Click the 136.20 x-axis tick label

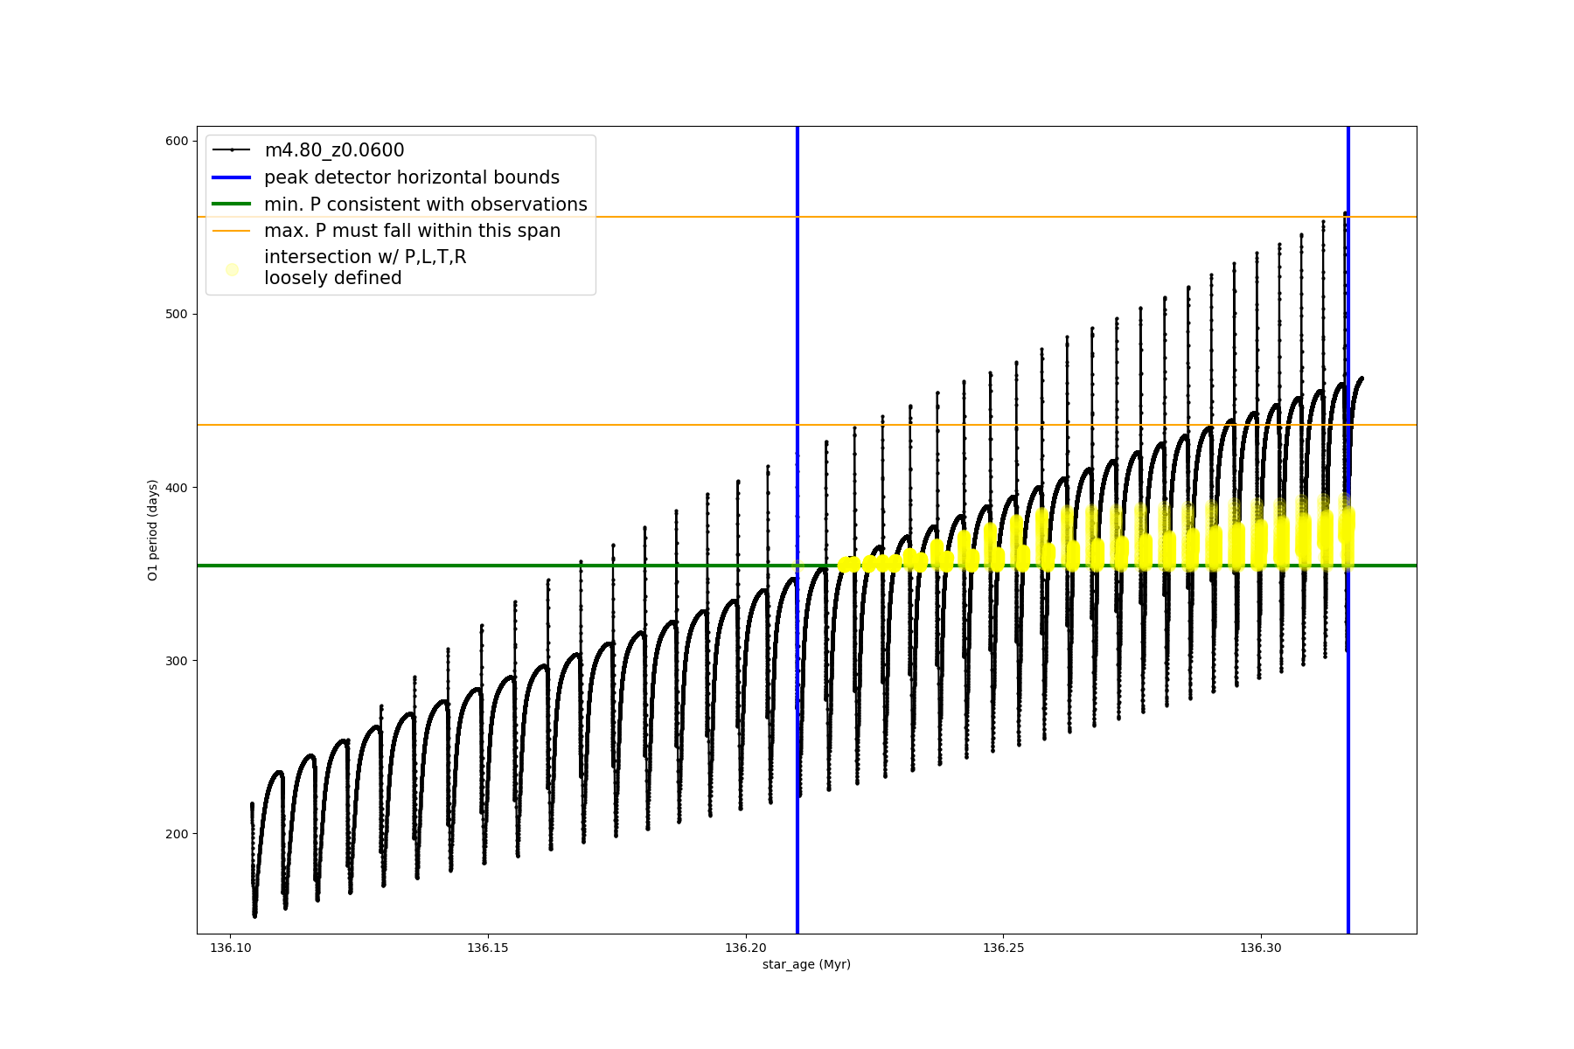pos(745,948)
